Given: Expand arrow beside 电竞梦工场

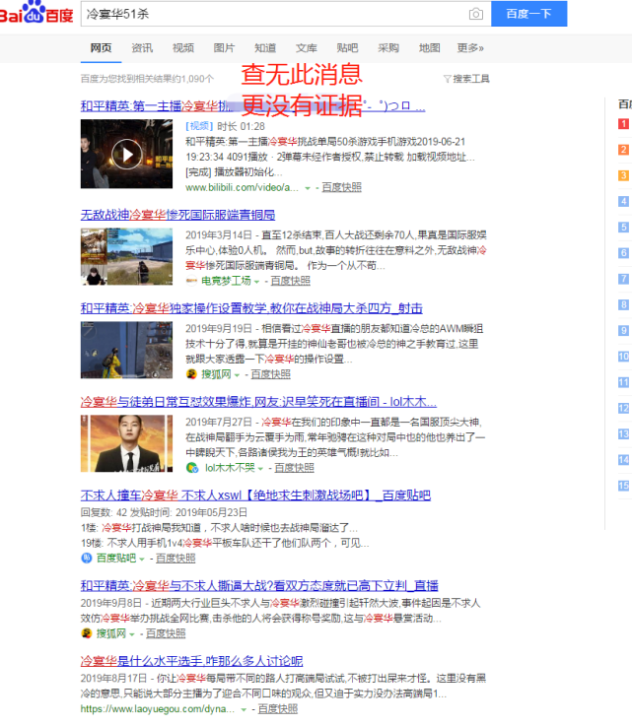Looking at the screenshot, I should pos(256,282).
